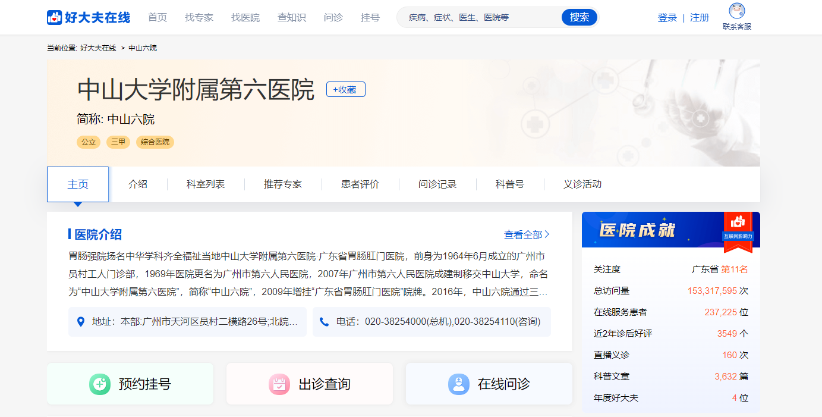Click the phone number box 020-38254000
The width and height of the screenshot is (822, 417).
(x=432, y=322)
